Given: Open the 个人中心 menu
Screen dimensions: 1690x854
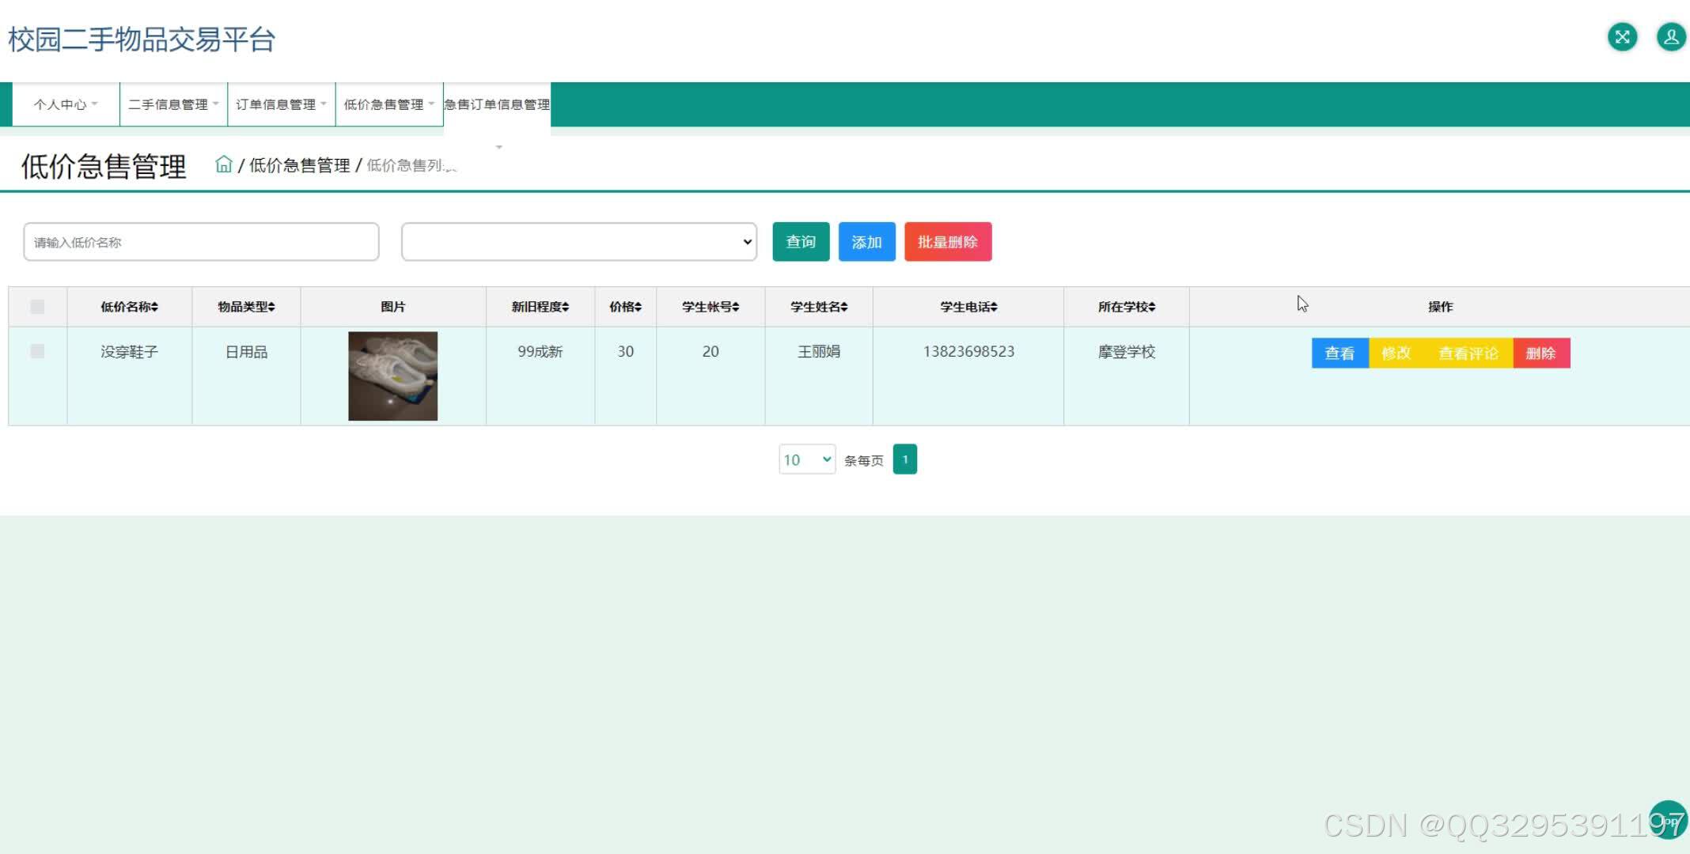Looking at the screenshot, I should point(66,104).
